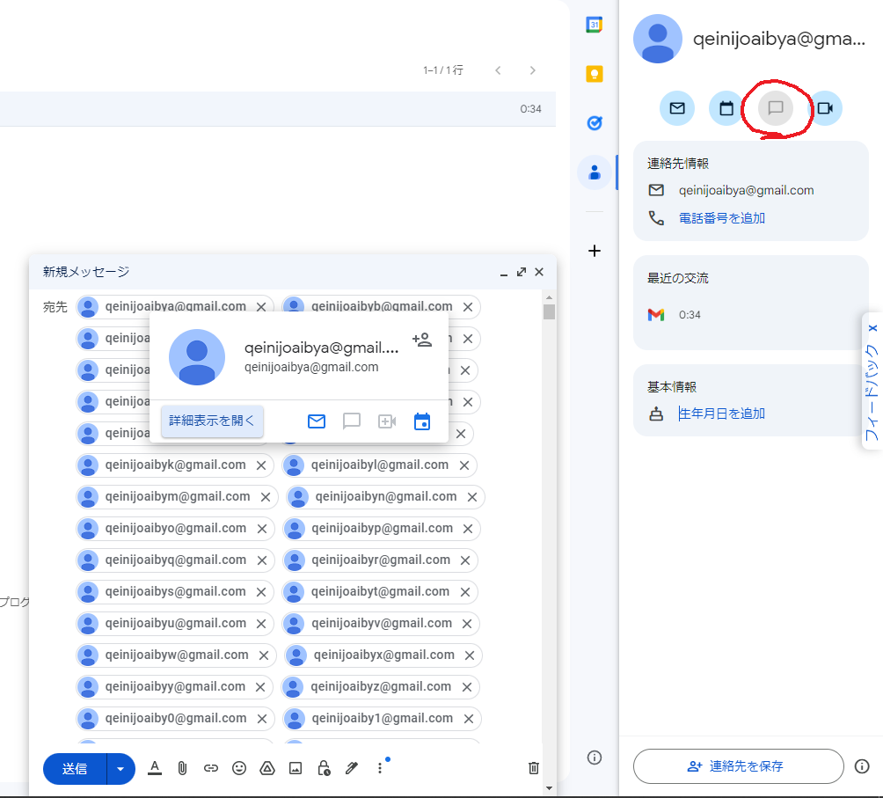Screen dimensions: 883x798
Task: Toggle formatting options text icon
Action: 155,768
